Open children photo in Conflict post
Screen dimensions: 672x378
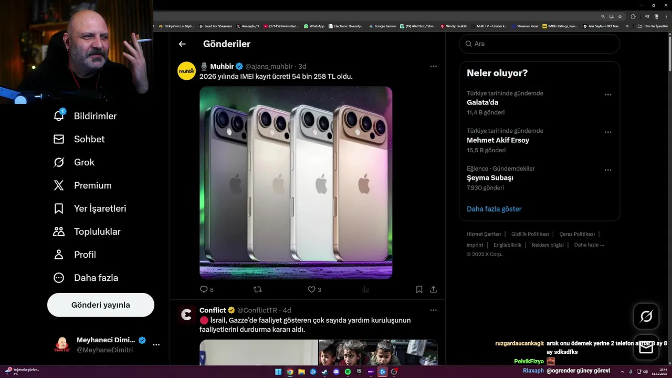coord(378,353)
